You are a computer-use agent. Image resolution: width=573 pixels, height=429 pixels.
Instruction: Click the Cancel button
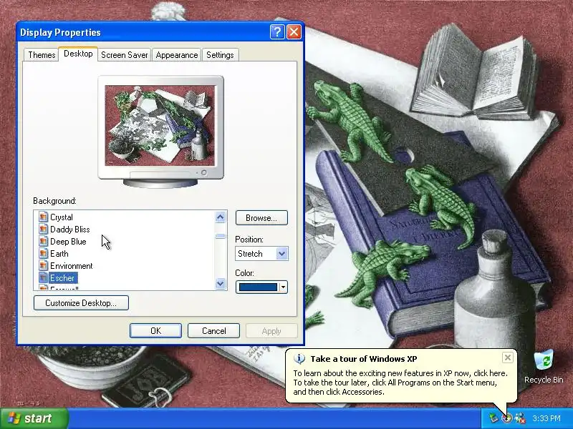tap(213, 331)
